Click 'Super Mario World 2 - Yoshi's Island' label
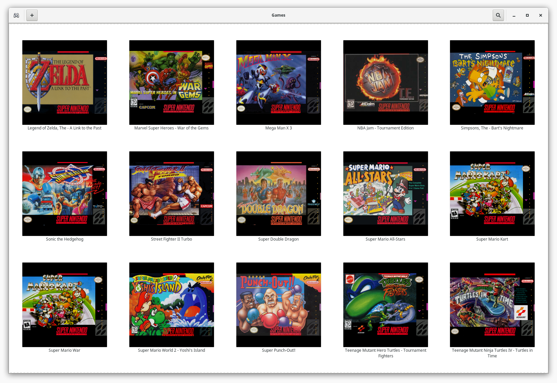Viewport: 557px width, 383px height. click(172, 350)
